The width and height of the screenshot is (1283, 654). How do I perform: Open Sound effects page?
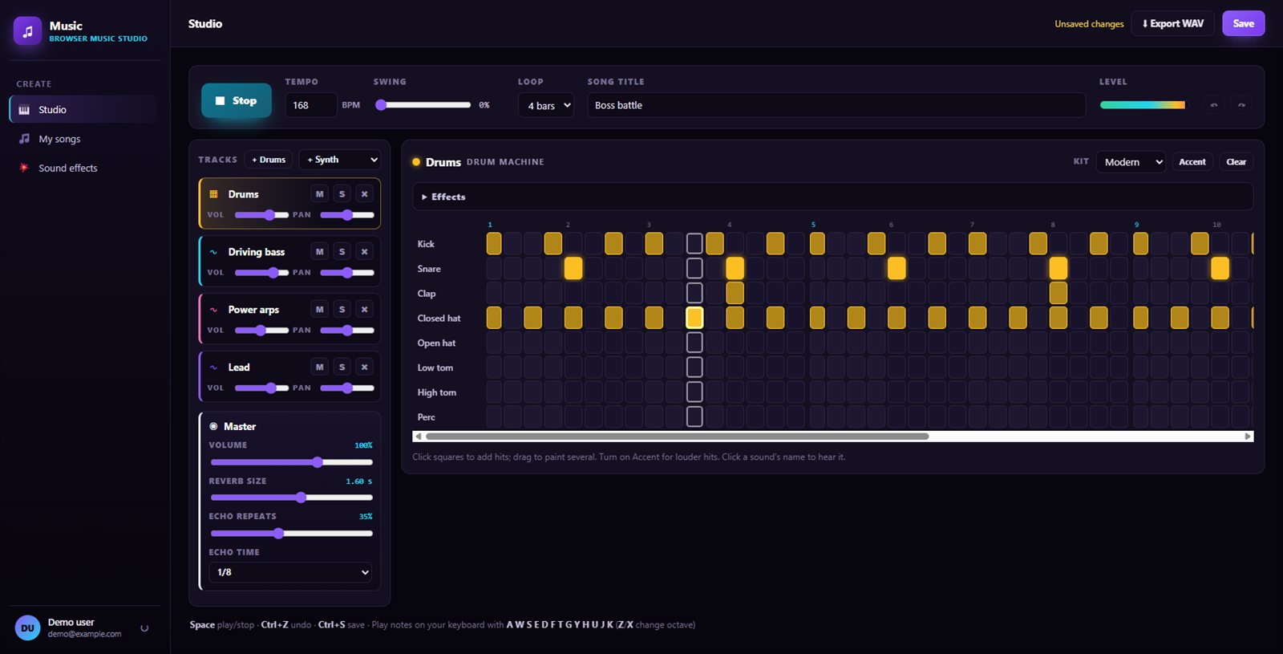click(84, 168)
